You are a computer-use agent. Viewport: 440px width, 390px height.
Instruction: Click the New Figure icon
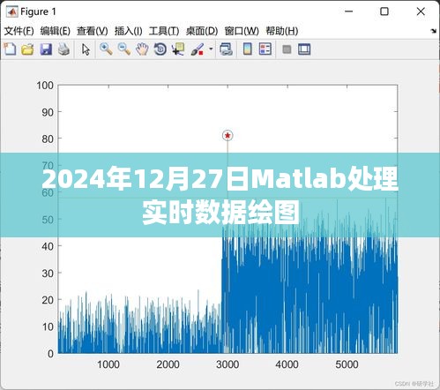[x=10, y=49]
